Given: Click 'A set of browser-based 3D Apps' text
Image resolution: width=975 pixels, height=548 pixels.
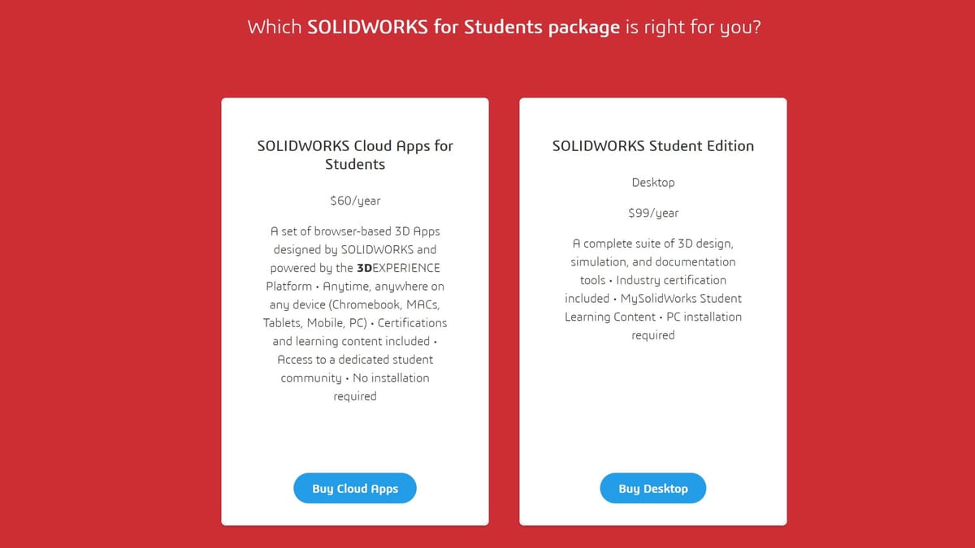Looking at the screenshot, I should point(355,231).
